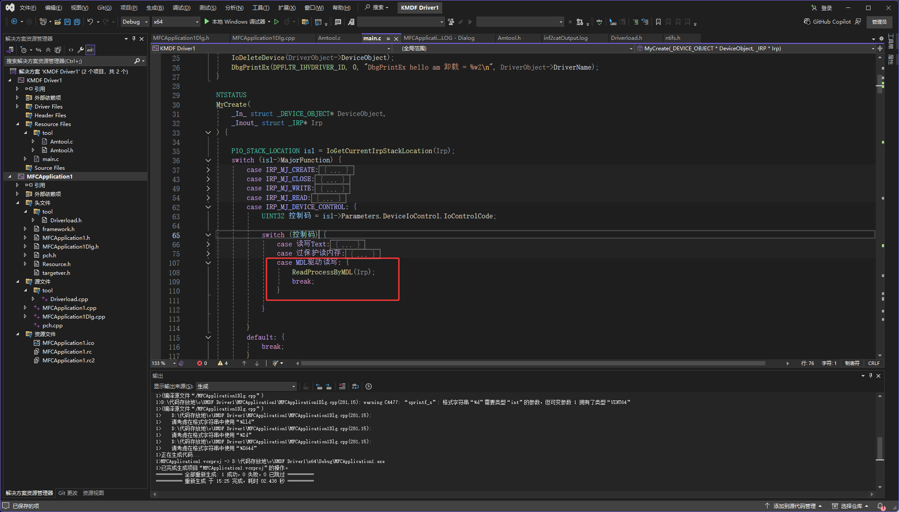The height and width of the screenshot is (512, 899).
Task: Toggle pin on the main.c tab
Action: point(388,39)
